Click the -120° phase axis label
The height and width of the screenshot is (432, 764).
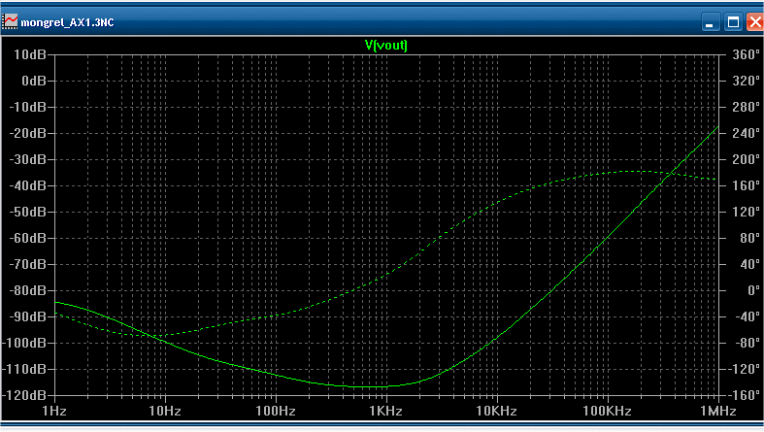pos(744,370)
